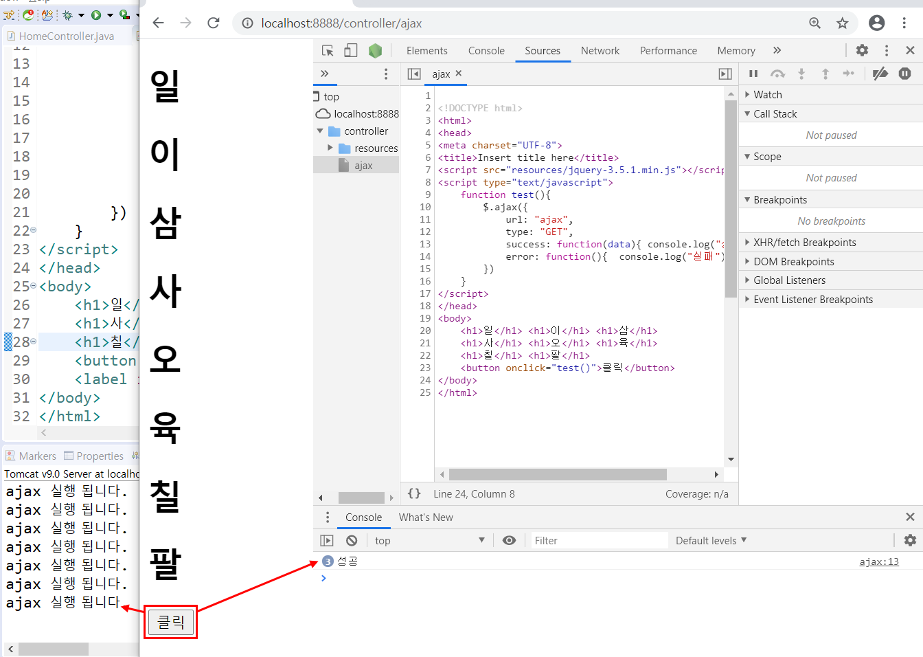Select Console tab in drawer
Screen dimensions: 923x657
(363, 517)
